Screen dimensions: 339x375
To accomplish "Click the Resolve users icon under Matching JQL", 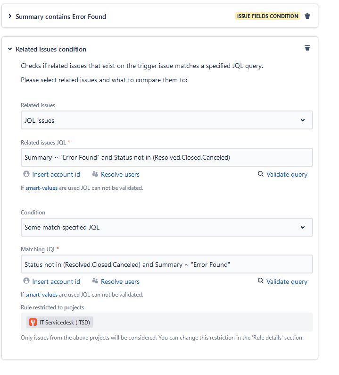I will click(x=95, y=281).
